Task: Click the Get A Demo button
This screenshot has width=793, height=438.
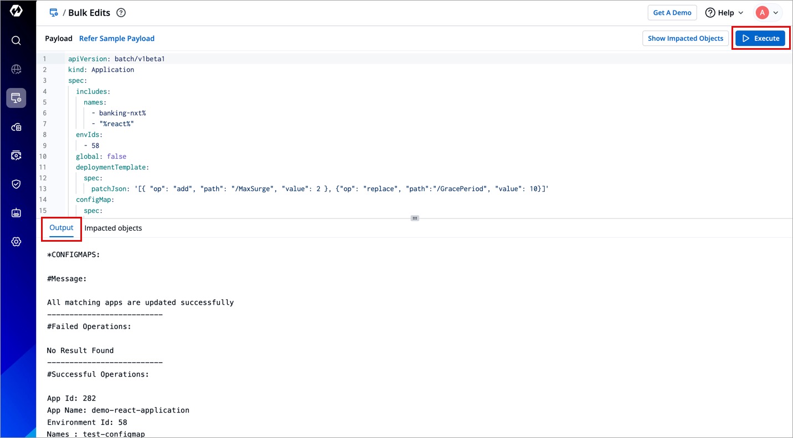Action: click(x=672, y=13)
